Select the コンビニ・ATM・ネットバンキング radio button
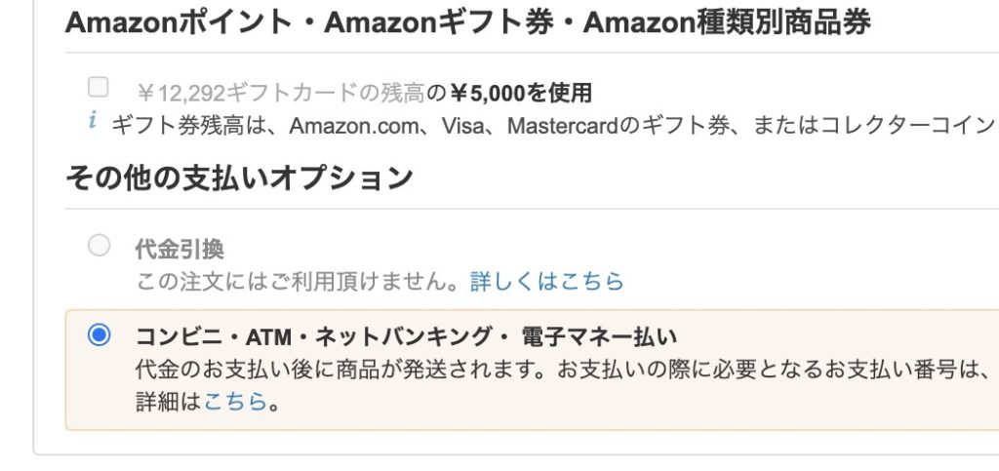This screenshot has width=999, height=471. point(99,334)
